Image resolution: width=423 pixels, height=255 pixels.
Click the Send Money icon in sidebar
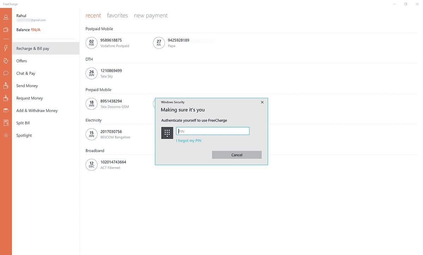point(6,85)
